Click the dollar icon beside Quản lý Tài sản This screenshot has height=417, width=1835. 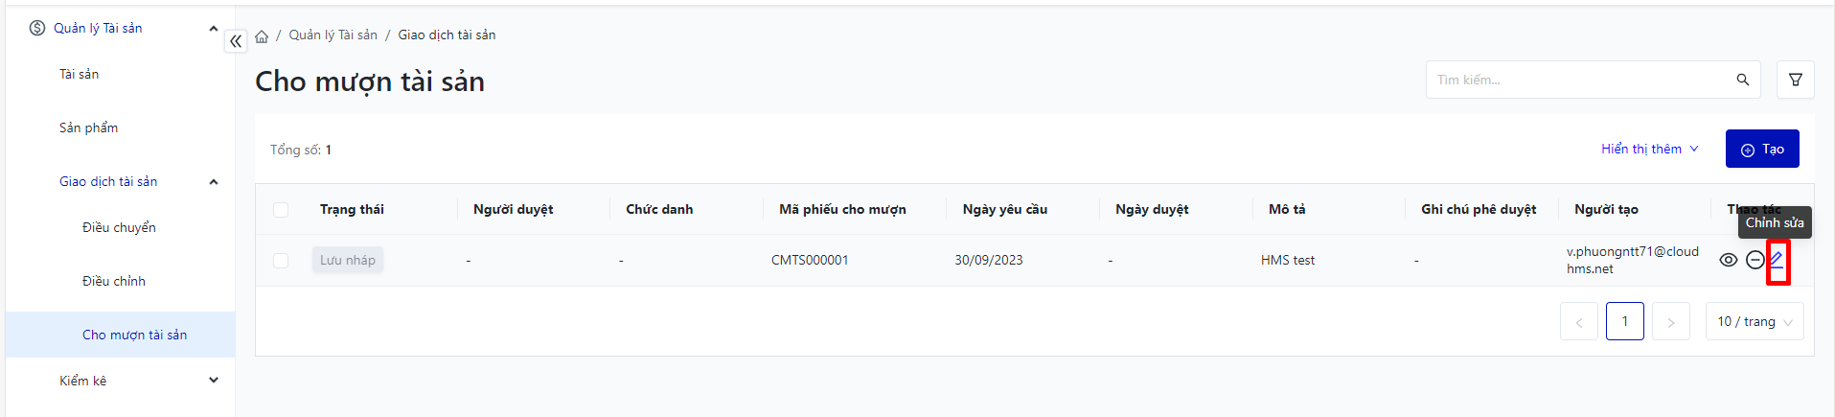click(x=37, y=28)
